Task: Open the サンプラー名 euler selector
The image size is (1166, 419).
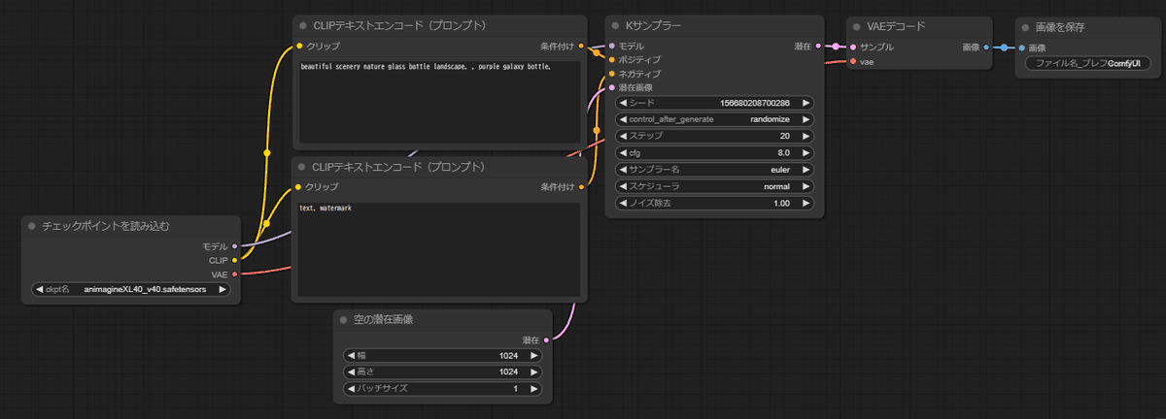Action: pyautogui.click(x=714, y=169)
